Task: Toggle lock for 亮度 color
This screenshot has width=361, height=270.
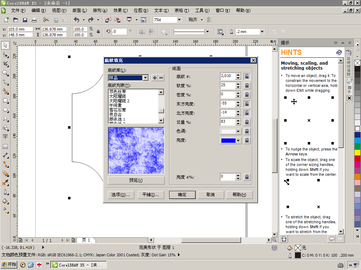Action: (247, 140)
